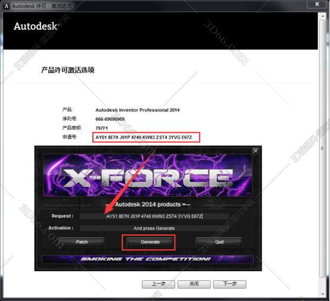The height and width of the screenshot is (301, 330).
Task: Click the Autodesk logo in header
Action: (36, 27)
